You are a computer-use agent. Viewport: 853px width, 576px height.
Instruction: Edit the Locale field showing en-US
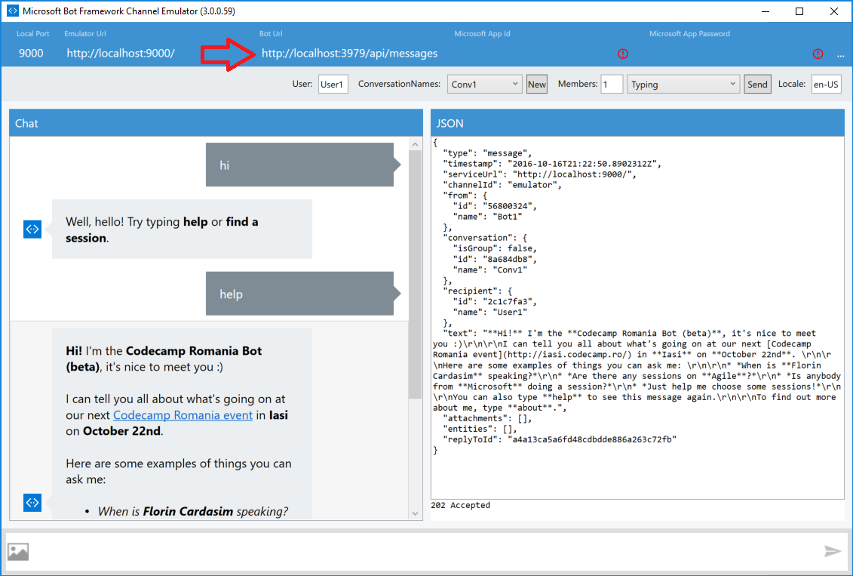point(827,85)
